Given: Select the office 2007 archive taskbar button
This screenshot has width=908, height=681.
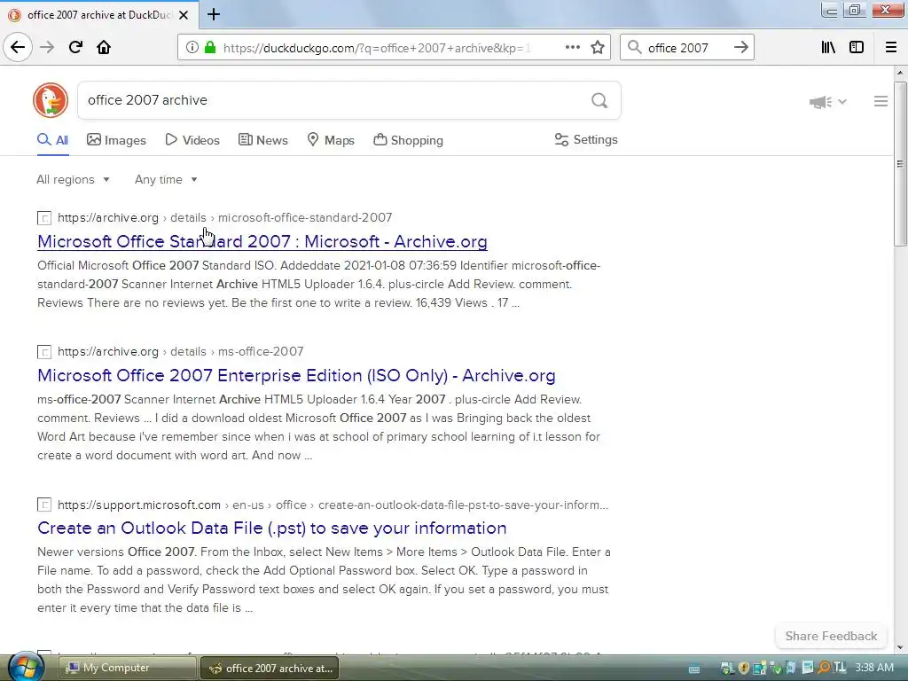Looking at the screenshot, I should coord(270,668).
